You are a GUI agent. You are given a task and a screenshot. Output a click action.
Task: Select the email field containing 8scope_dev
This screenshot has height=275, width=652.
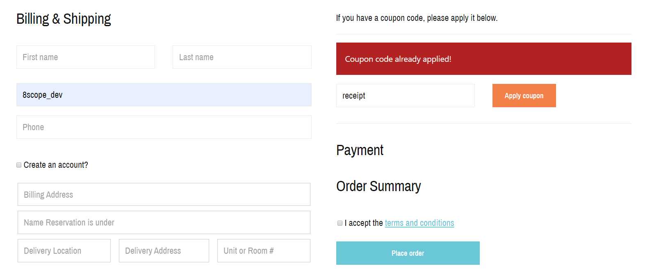tap(164, 95)
